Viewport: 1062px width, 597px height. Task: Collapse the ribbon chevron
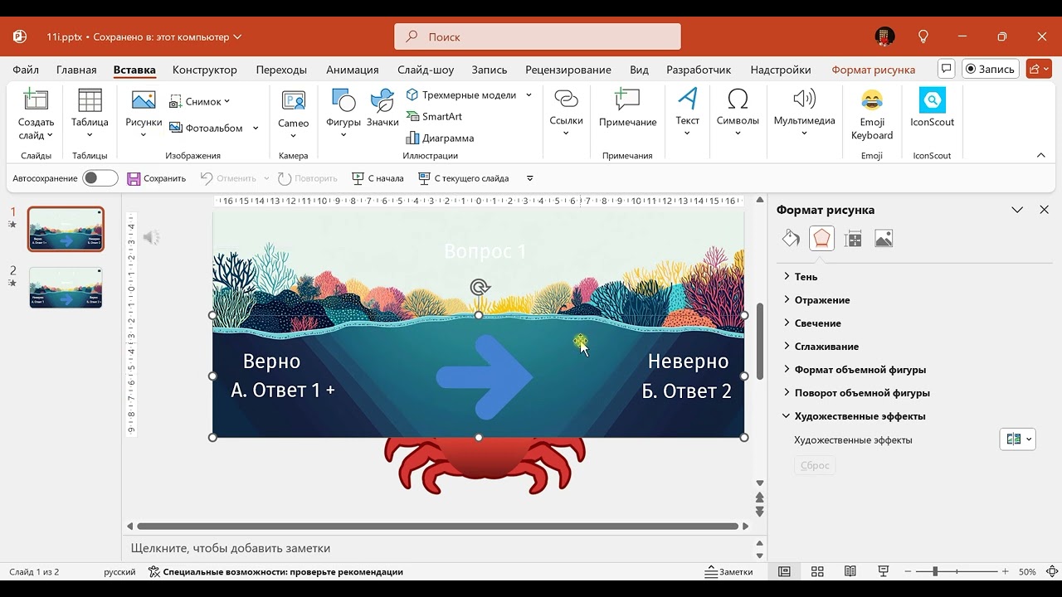pos(1041,155)
